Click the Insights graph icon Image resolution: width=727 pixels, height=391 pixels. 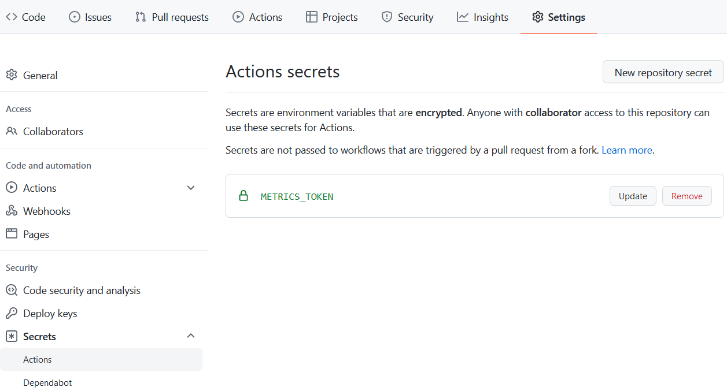(462, 17)
